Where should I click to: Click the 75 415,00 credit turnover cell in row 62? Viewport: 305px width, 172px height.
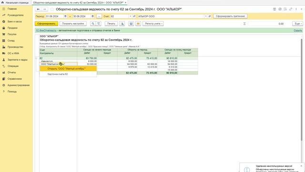click(147, 58)
